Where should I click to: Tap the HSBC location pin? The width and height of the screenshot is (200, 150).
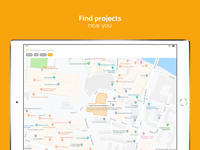[112, 84]
